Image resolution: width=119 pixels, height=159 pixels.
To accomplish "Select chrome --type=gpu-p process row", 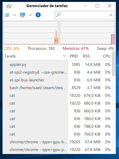I will pos(57,150).
